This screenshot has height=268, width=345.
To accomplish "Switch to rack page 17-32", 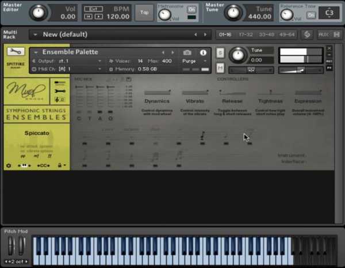I will (246, 35).
